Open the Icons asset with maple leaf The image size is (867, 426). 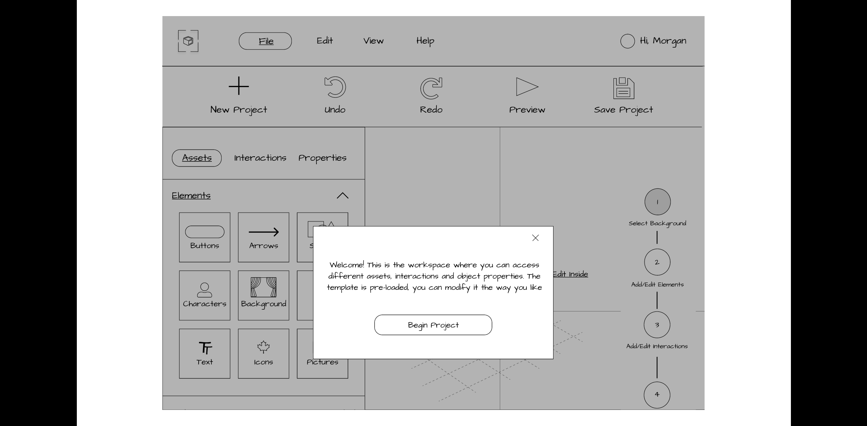tap(263, 353)
